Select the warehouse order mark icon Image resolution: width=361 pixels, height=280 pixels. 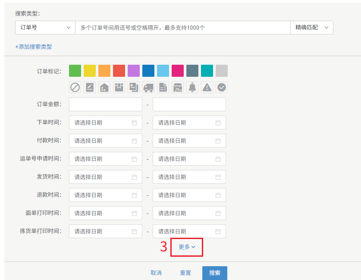click(x=104, y=87)
